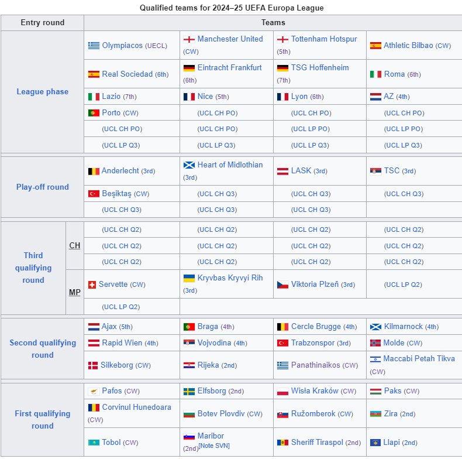Click the Slovak flag beside Ružomberok
Screen dimensions: 462x459
click(282, 414)
